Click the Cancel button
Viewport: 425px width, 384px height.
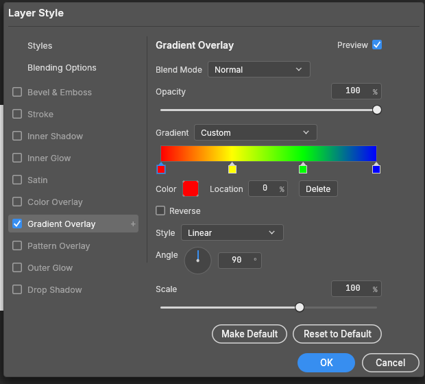[391, 363]
